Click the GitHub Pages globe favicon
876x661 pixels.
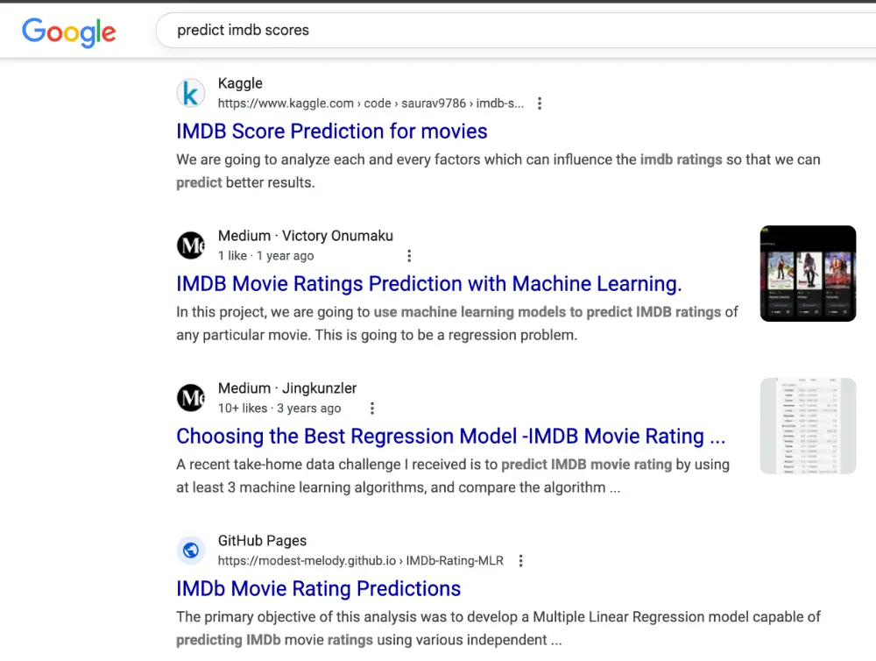pyautogui.click(x=190, y=551)
